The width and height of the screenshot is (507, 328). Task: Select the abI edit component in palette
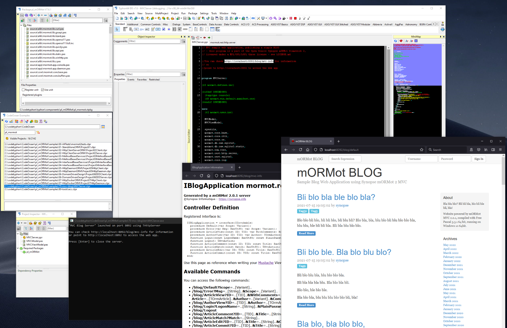147,29
